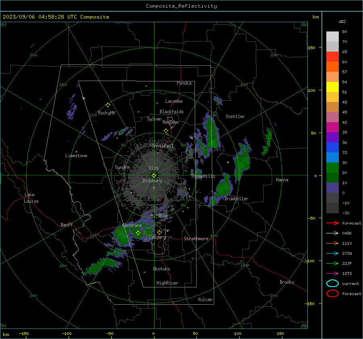This screenshot has height=339, width=363.
Task: Click the Vulcan city label
Action: pyautogui.click(x=205, y=299)
